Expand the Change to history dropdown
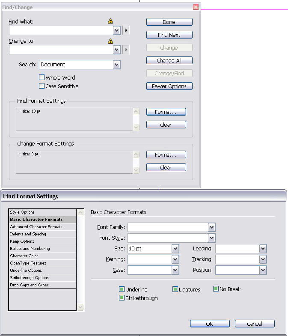The image size is (288, 336). click(116, 50)
